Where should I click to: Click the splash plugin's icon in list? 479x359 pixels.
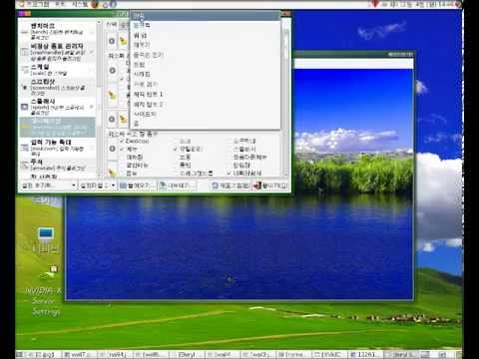[x=24, y=107]
